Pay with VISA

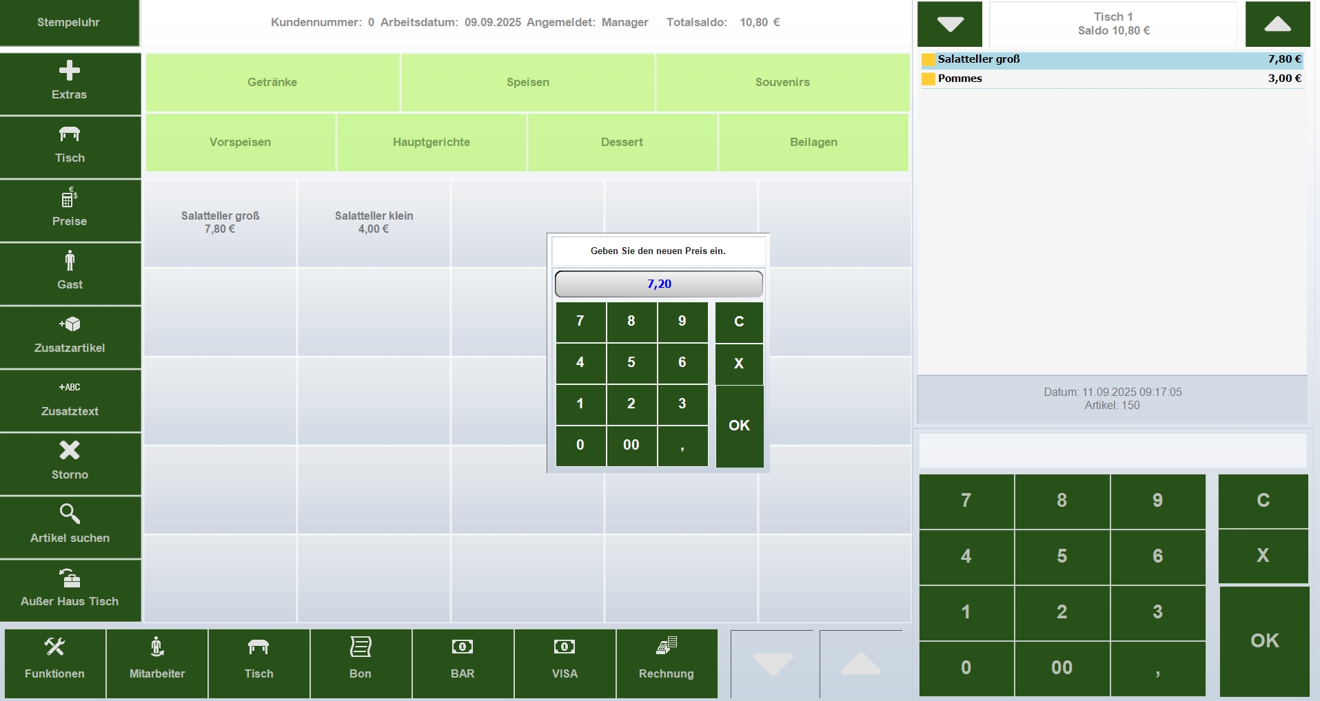(x=565, y=663)
